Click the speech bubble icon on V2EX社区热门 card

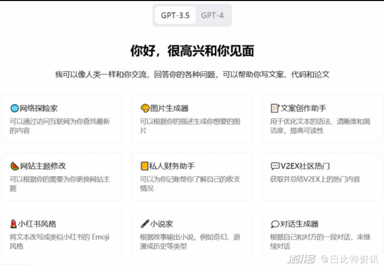(274, 166)
